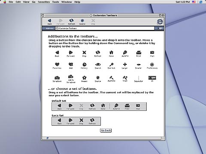Image resolution: width=206 pixels, height=154 pixels.
Task: Click Home in the Default Set bar
Action: [103, 107]
